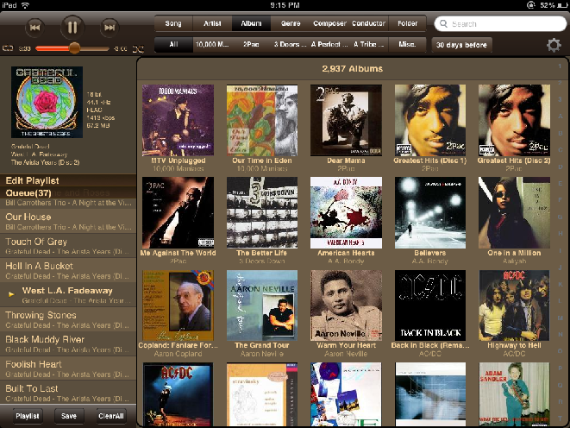Click the playback position slider

coord(72,48)
